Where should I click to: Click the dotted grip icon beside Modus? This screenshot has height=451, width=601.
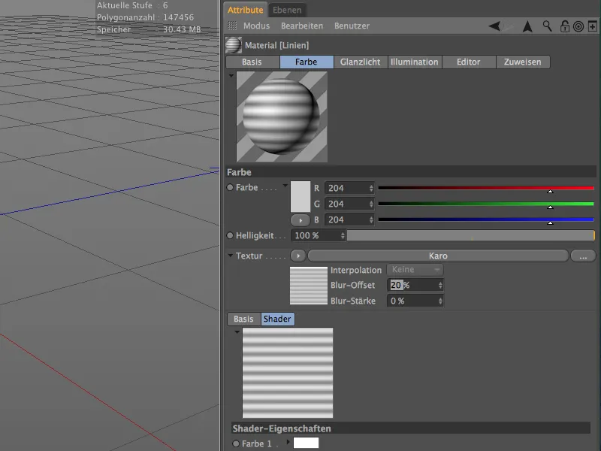click(x=232, y=26)
